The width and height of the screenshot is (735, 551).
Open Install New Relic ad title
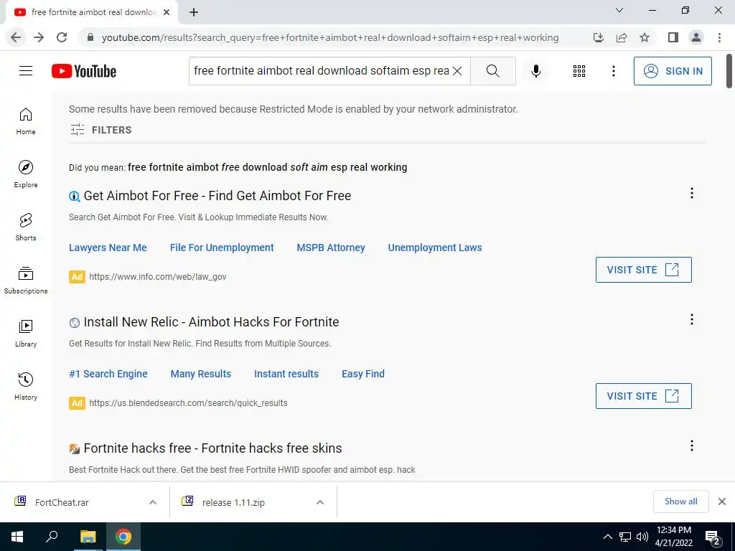[211, 322]
